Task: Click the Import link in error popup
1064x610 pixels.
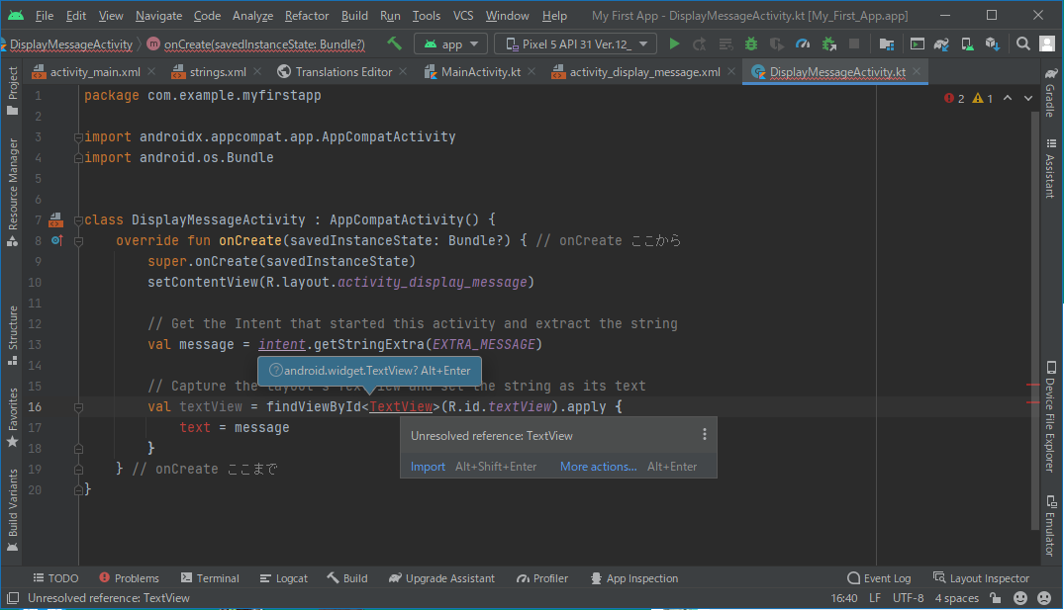Action: [x=428, y=467]
